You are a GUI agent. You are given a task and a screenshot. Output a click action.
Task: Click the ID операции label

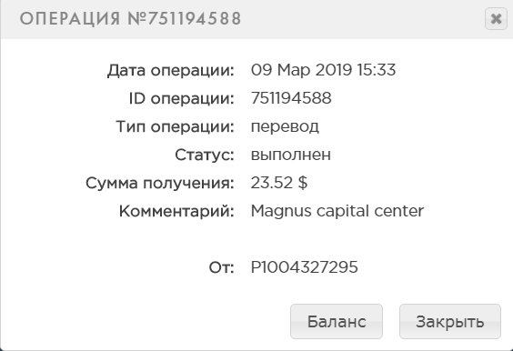(x=182, y=98)
